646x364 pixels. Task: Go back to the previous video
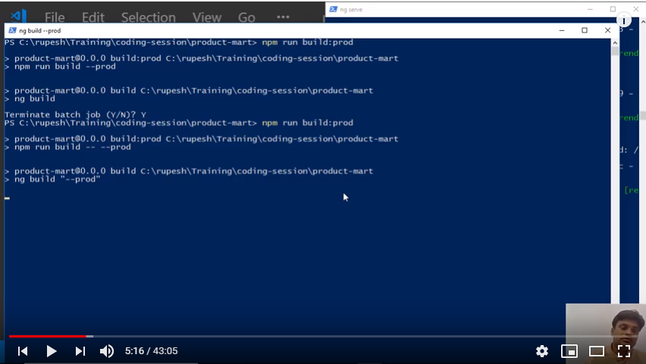point(23,351)
